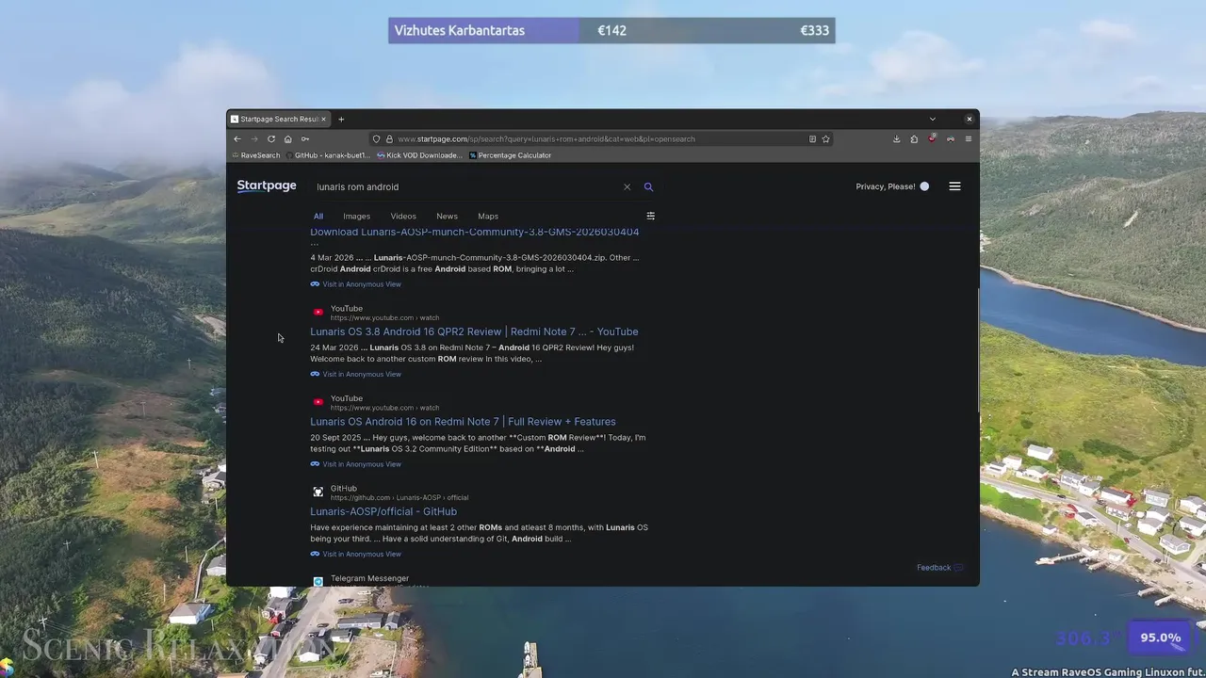The image size is (1206, 678).
Task: Visit Redmi Note 7 Full Review anonymously
Action: point(355,464)
